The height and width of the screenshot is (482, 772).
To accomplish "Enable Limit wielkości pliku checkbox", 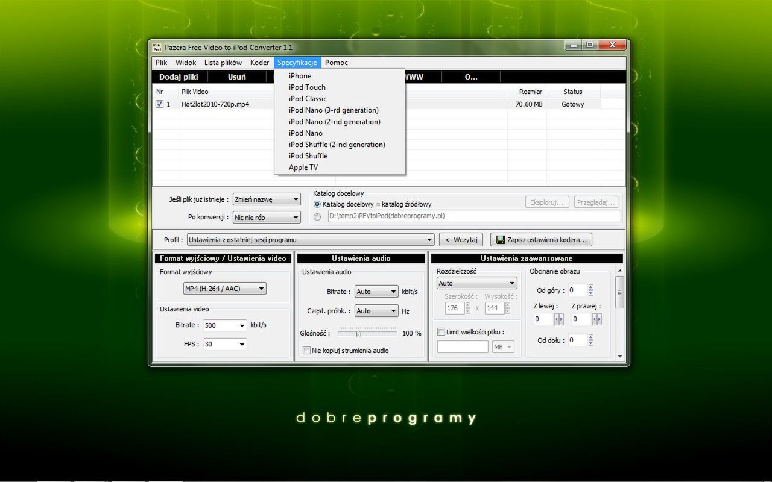I will [441, 331].
